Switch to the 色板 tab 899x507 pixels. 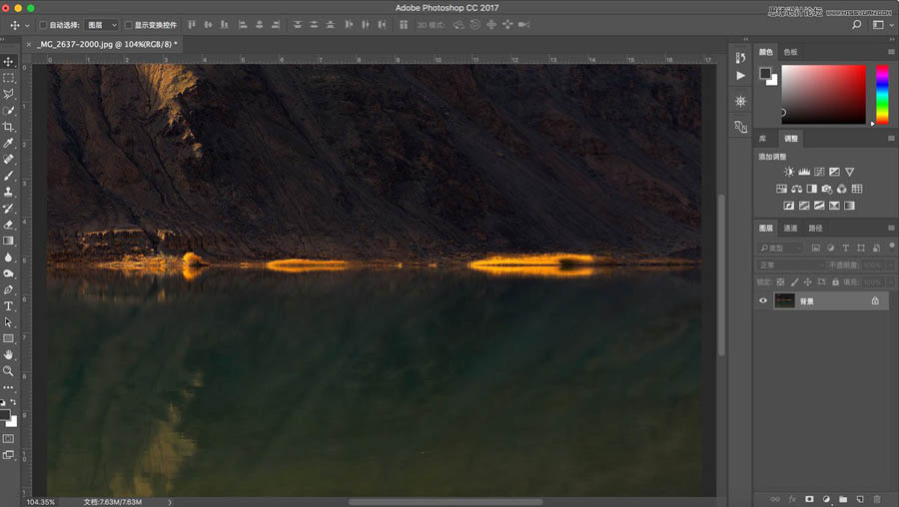pos(790,52)
